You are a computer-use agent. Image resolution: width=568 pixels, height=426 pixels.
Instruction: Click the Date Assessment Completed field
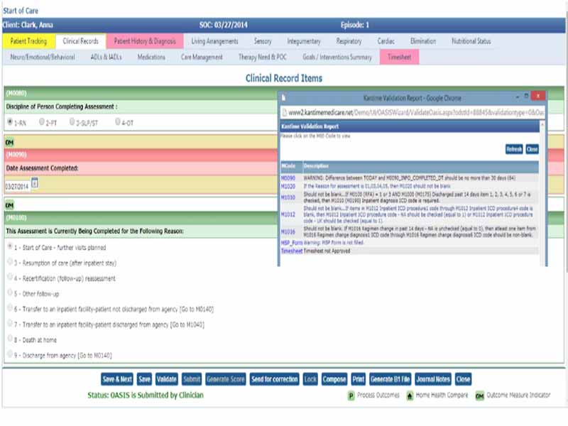tap(16, 187)
